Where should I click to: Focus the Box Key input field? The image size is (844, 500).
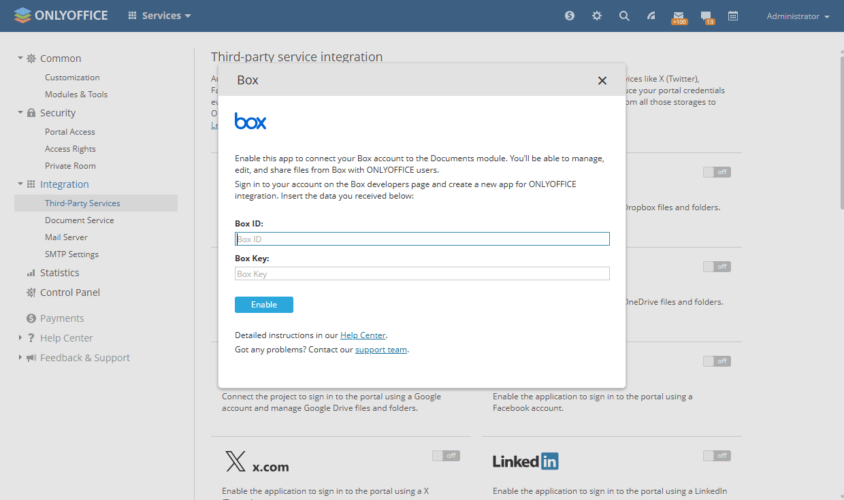pyautogui.click(x=422, y=273)
